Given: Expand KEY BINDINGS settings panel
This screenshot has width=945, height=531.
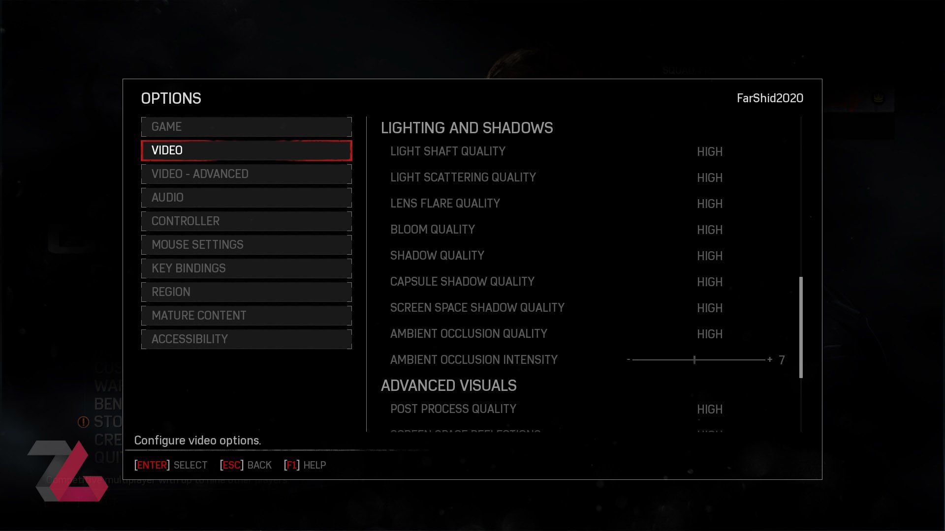Looking at the screenshot, I should 246,268.
